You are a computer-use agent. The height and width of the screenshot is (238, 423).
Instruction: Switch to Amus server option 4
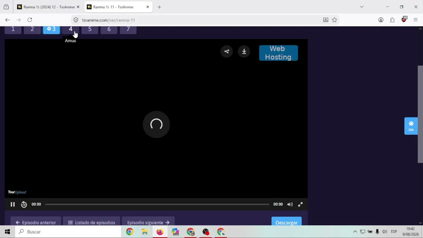(x=70, y=30)
